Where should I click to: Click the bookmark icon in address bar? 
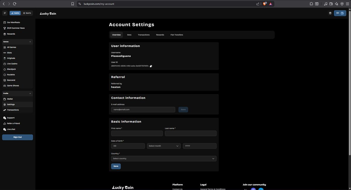point(73,4)
